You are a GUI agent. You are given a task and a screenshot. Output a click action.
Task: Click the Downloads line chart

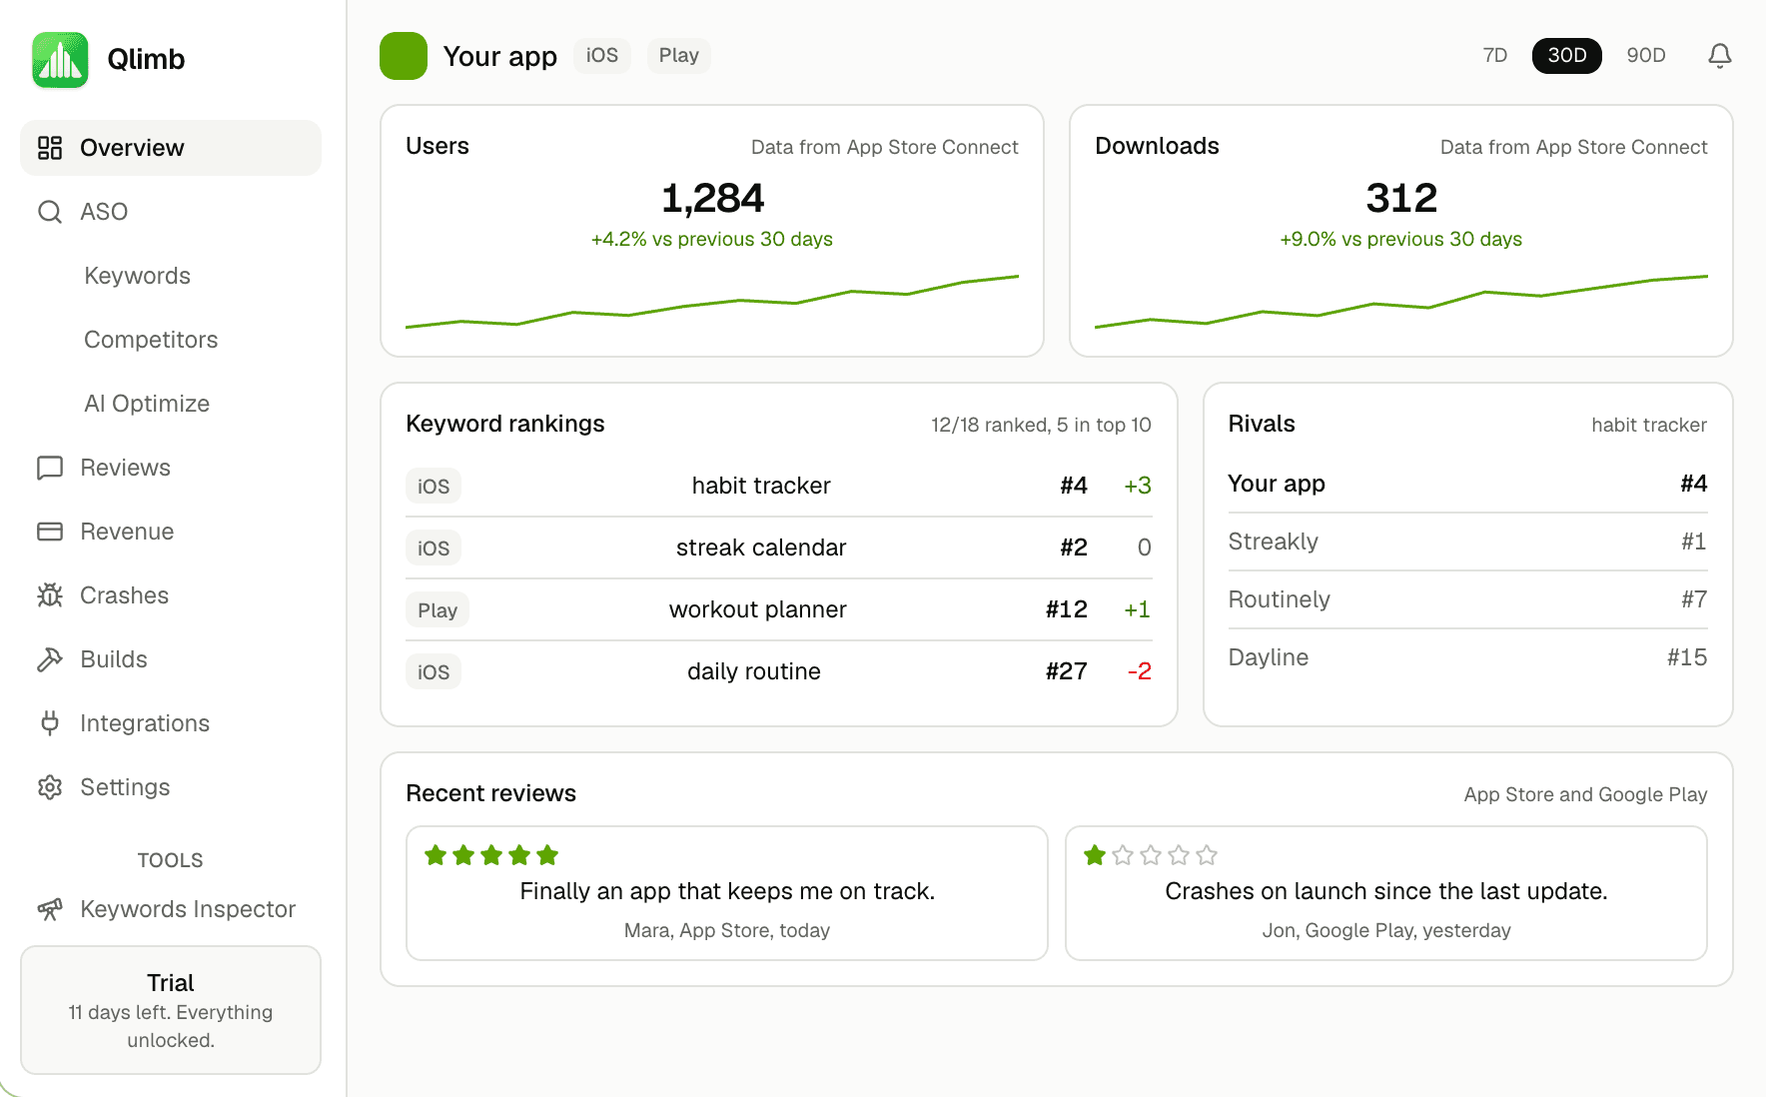click(1401, 301)
